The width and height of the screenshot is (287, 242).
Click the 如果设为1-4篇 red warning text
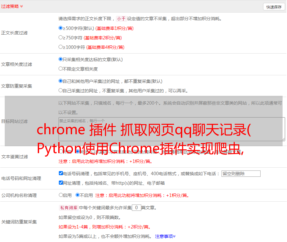[x=104, y=227]
